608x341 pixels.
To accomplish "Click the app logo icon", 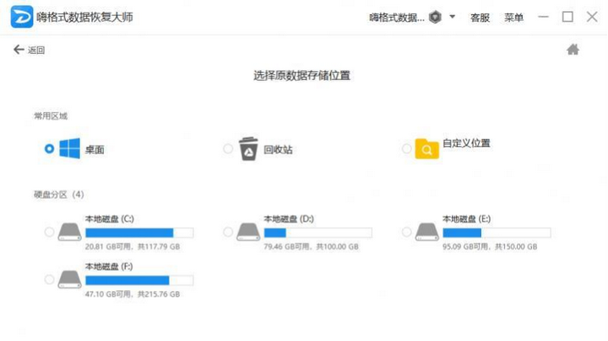I will click(22, 17).
